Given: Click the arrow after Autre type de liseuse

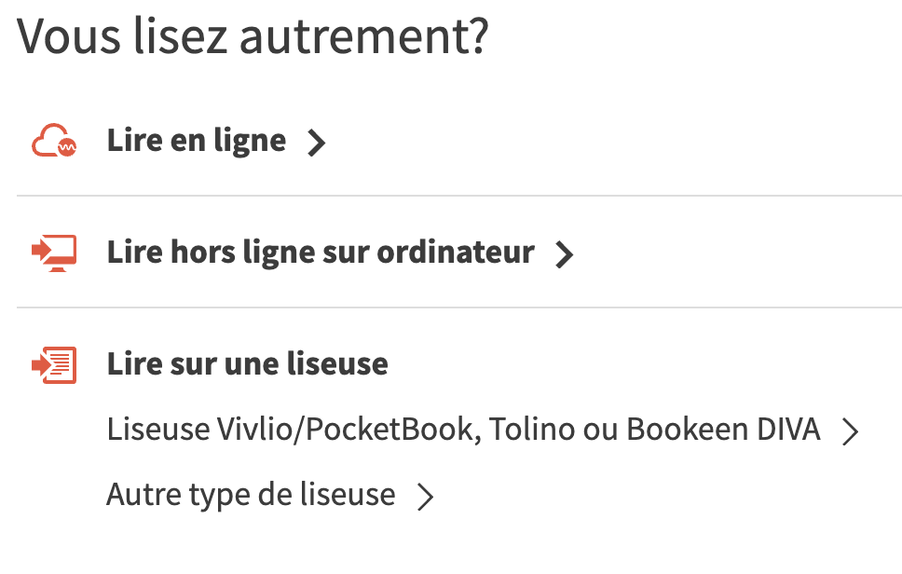Looking at the screenshot, I should (x=426, y=497).
